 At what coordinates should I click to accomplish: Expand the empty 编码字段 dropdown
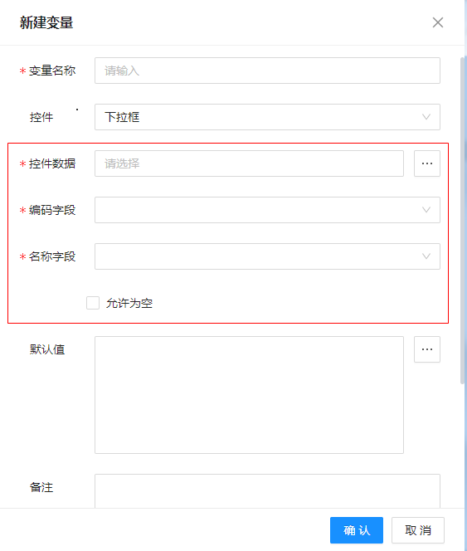(x=267, y=210)
